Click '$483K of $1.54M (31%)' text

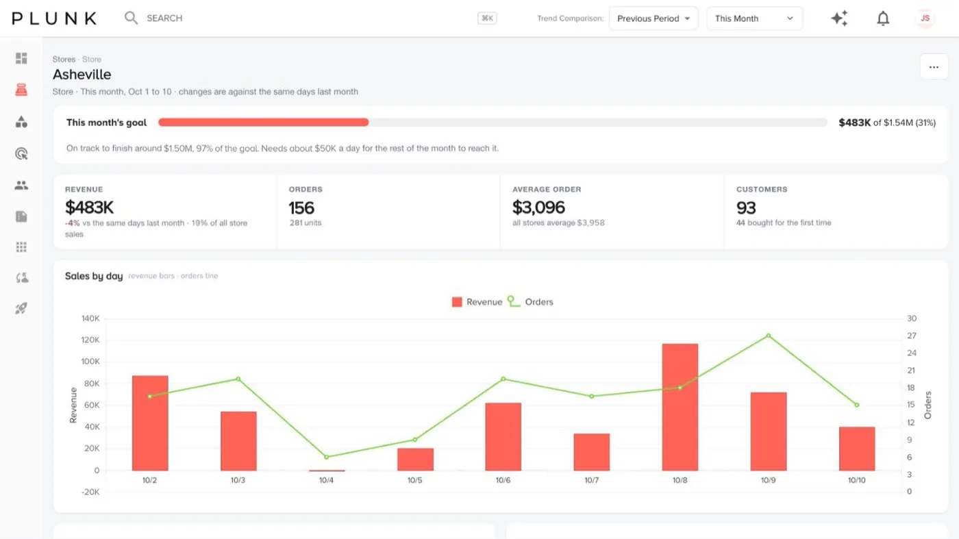click(887, 123)
